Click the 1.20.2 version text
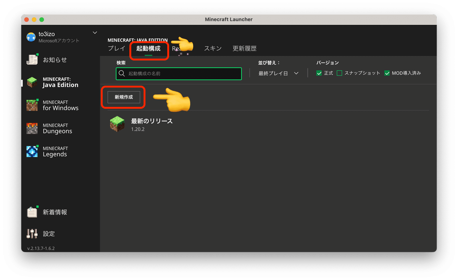The image size is (458, 280). [138, 129]
